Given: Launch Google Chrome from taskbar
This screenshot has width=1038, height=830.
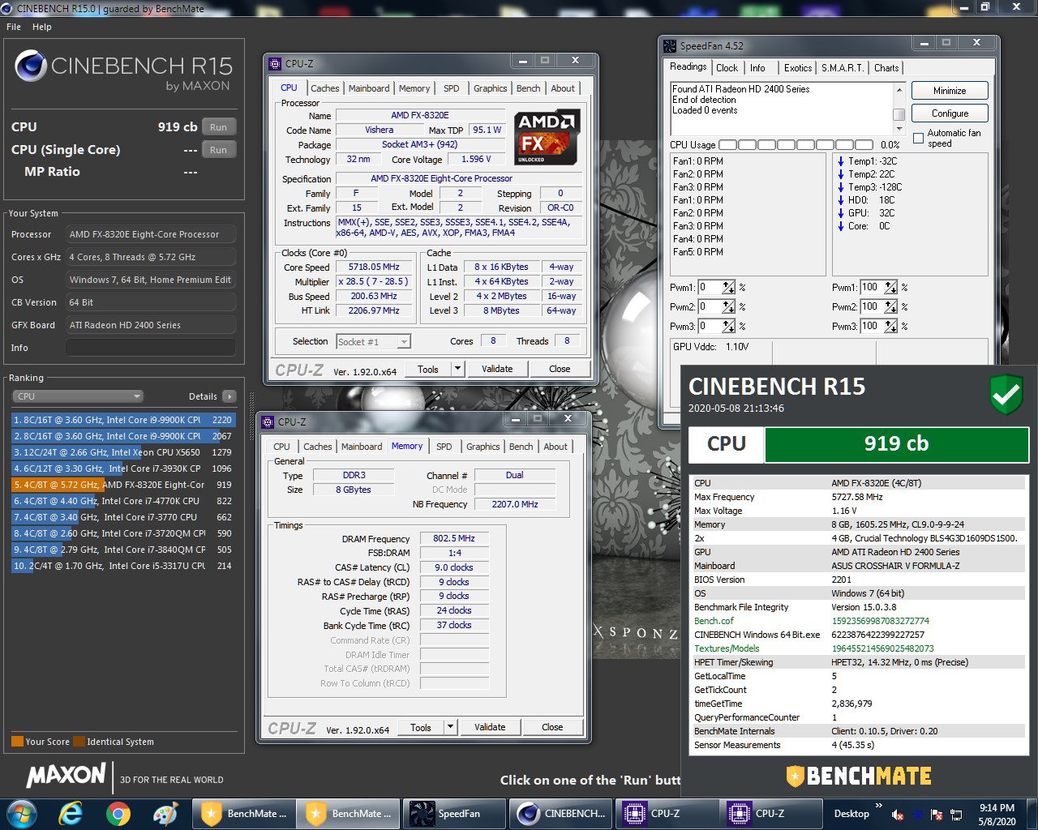Looking at the screenshot, I should (118, 813).
